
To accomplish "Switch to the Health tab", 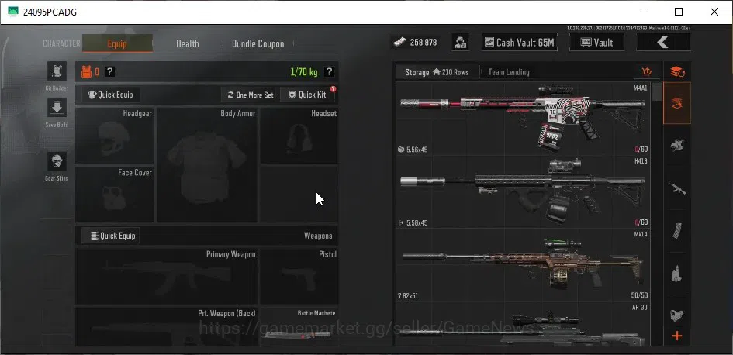I will tap(188, 43).
